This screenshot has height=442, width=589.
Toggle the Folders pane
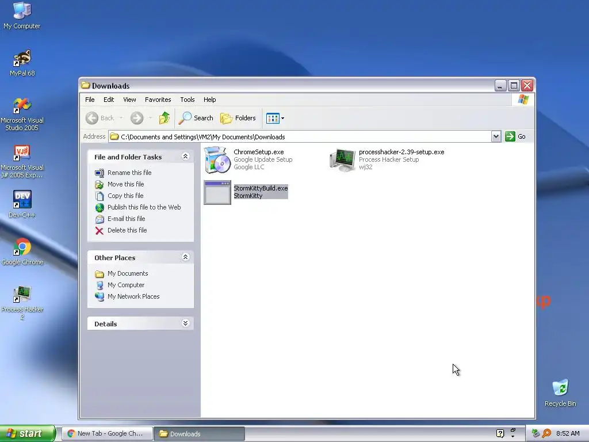[x=238, y=118]
